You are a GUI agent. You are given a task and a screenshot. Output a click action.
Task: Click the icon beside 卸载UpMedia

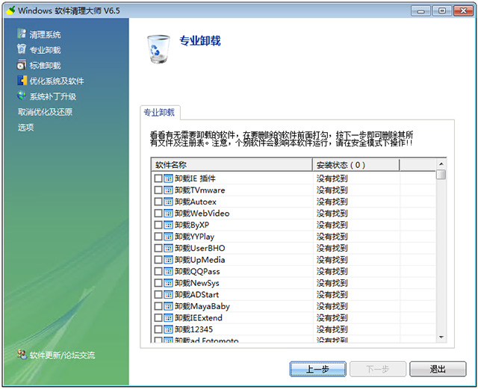pos(168,260)
